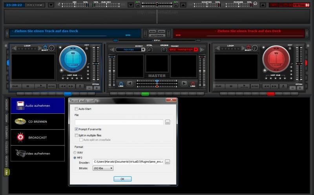This screenshot has height=195, width=314.
Task: Browse for the MP3 encoder path
Action: click(168, 162)
